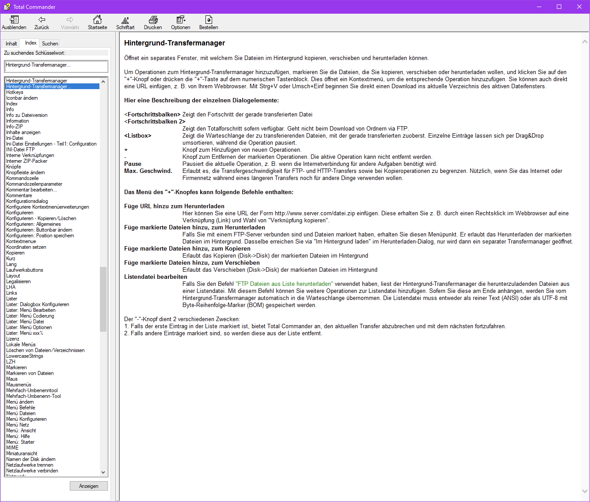Select 'Mausmenüs' index entry
590x502 pixels.
coord(19,385)
